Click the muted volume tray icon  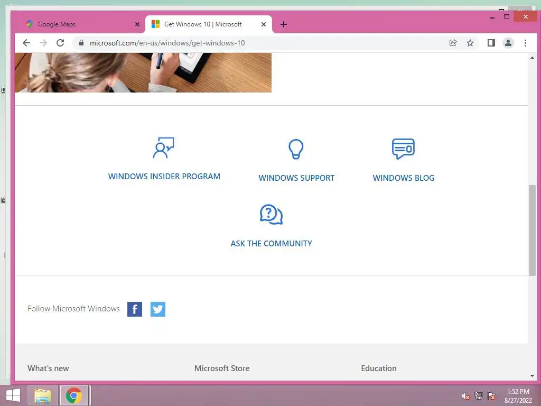click(x=466, y=396)
